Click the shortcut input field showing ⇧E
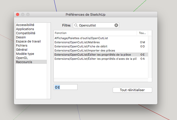The height and width of the screenshot is (120, 177). 65,87
